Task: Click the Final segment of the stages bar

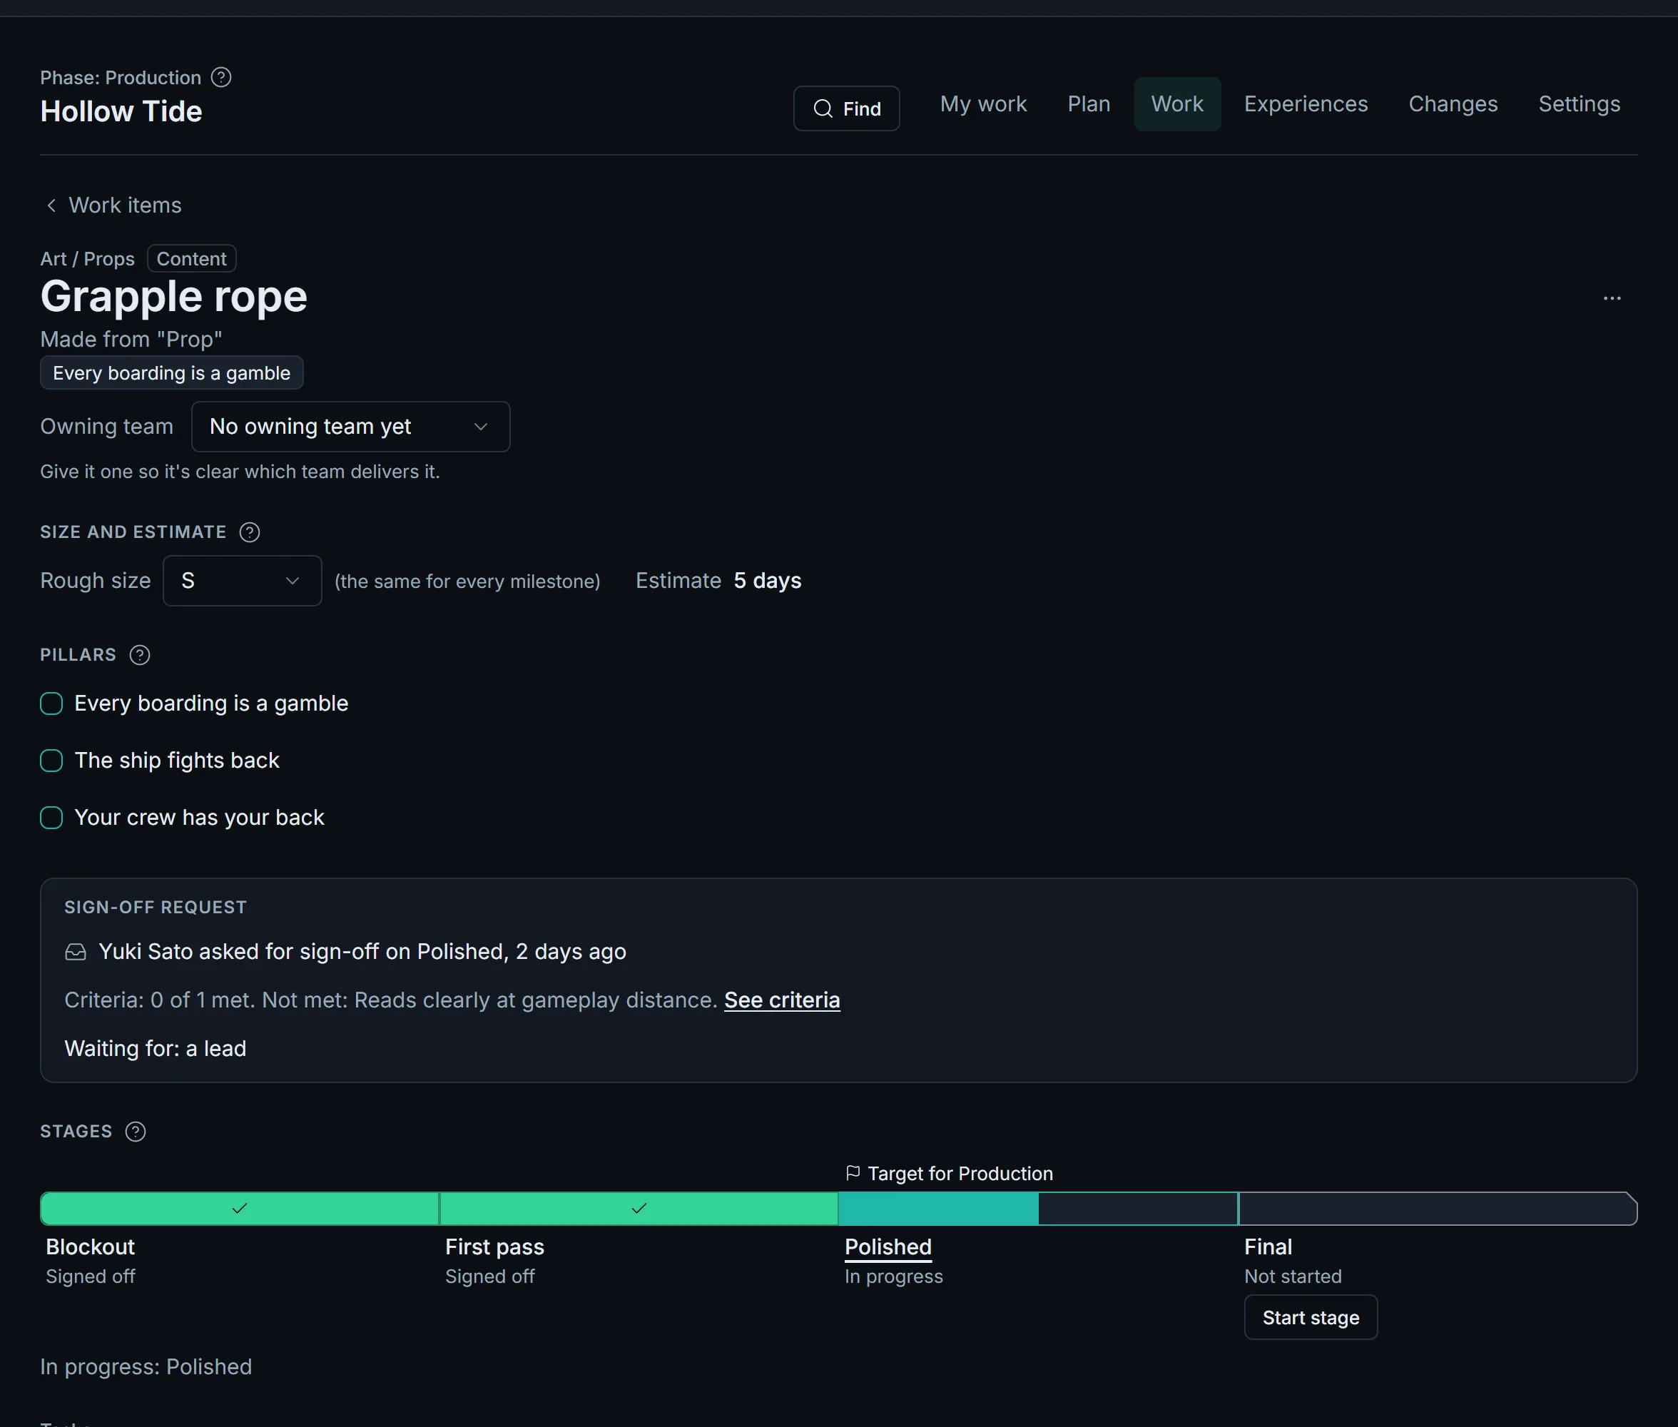Action: pos(1438,1209)
